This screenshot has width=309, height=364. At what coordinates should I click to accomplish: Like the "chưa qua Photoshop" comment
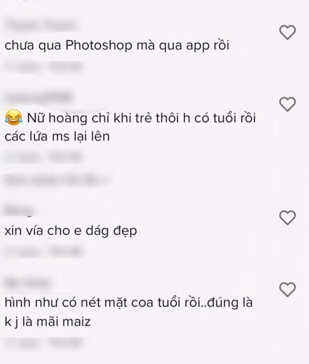pyautogui.click(x=287, y=32)
